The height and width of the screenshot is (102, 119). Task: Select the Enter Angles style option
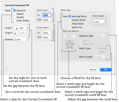[x=14, y=21]
